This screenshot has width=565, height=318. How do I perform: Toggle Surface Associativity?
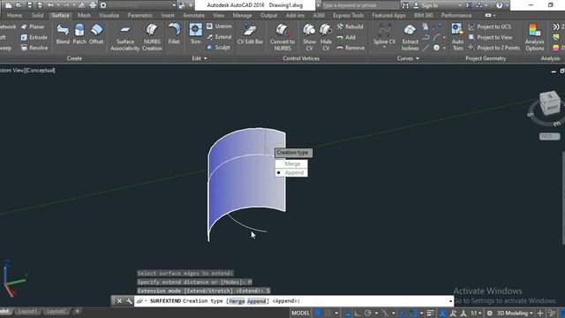point(125,37)
